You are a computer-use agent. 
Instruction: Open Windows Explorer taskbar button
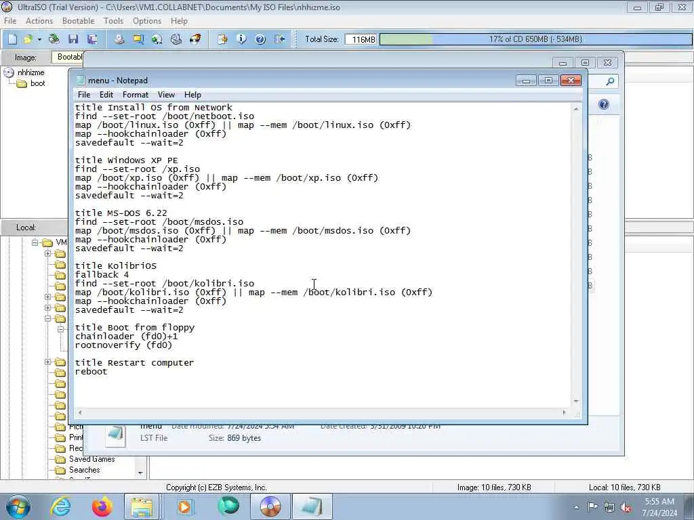(142, 506)
